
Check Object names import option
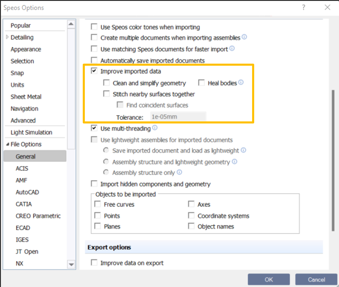[191, 226]
